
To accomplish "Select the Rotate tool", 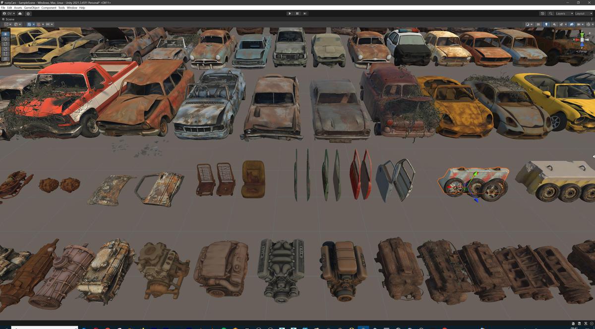I will (5, 44).
